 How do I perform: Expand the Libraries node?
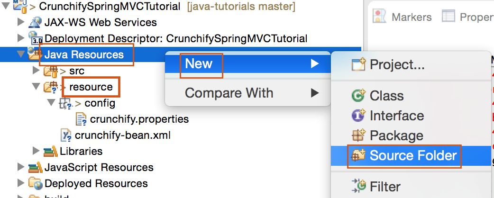coord(37,151)
